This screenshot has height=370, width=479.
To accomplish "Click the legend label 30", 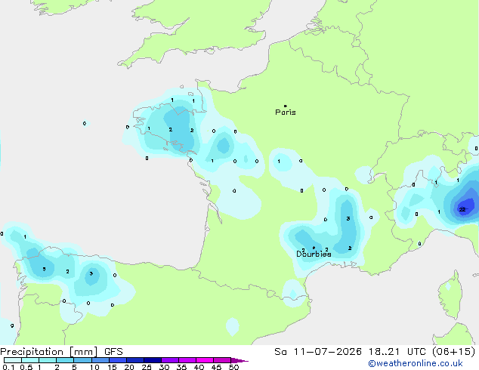I will pos(164,367).
